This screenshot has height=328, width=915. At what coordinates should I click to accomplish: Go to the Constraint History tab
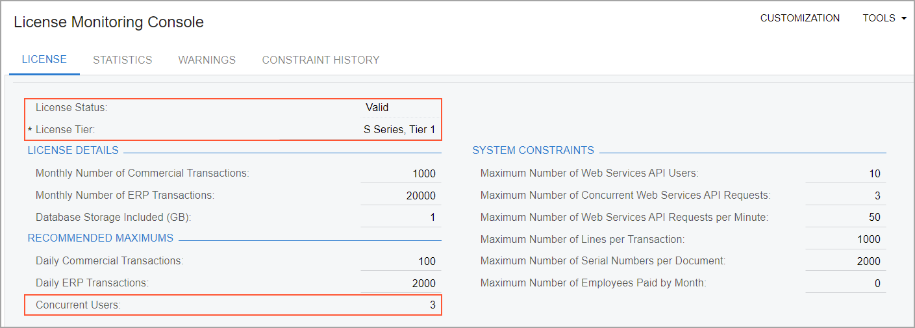[x=320, y=60]
